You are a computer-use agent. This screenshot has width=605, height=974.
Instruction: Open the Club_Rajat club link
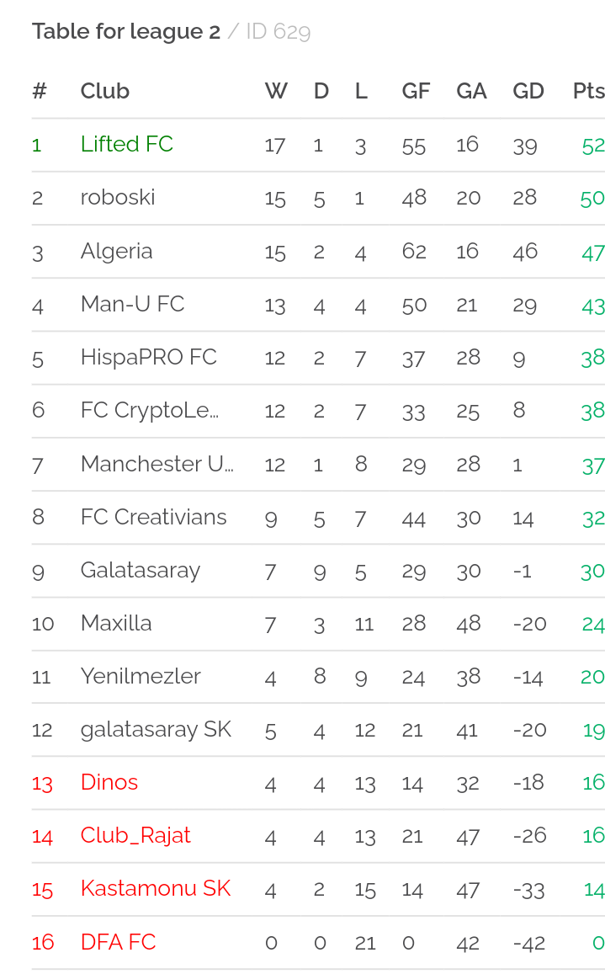pyautogui.click(x=135, y=835)
